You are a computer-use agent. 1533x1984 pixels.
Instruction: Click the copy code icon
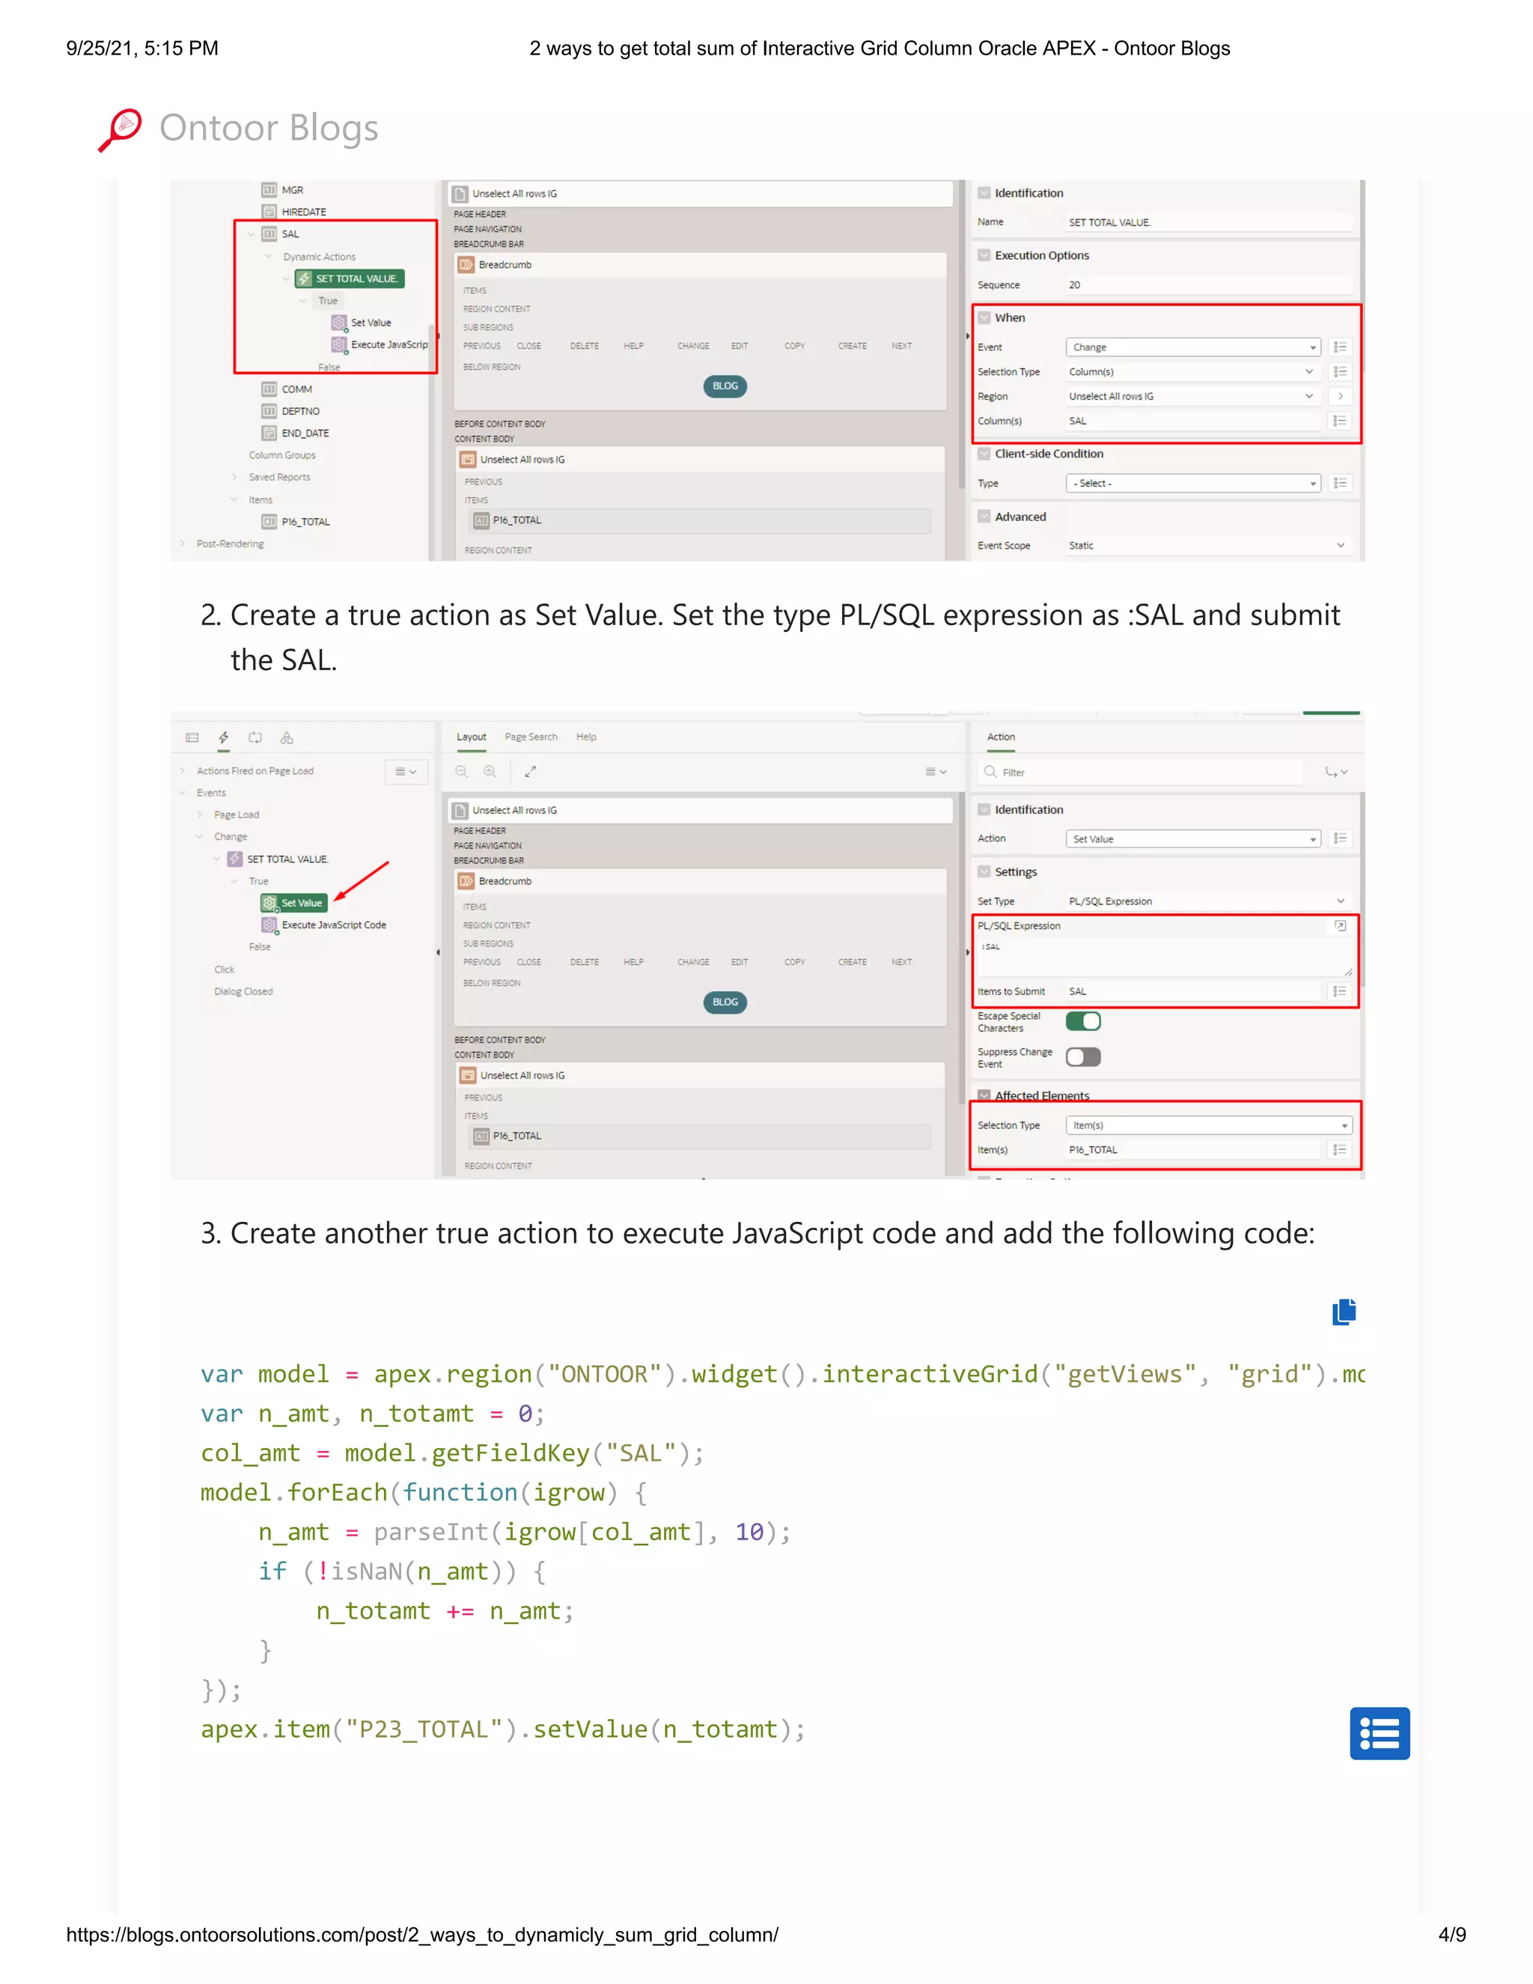point(1343,1312)
